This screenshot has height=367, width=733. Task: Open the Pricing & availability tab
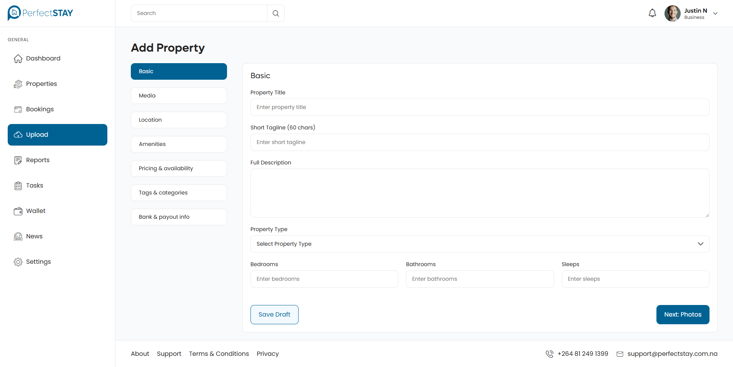(x=179, y=168)
